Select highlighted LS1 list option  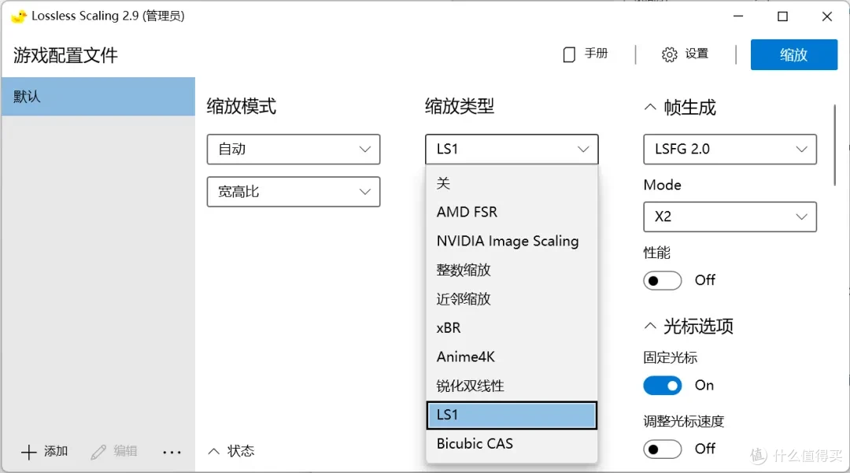point(512,415)
